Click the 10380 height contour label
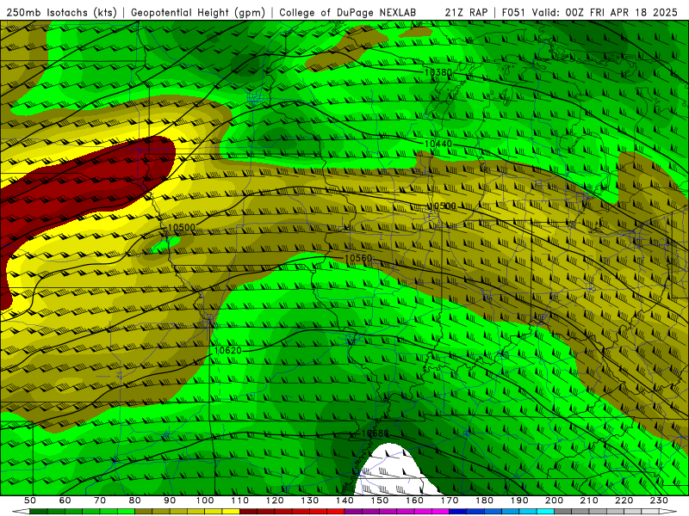Image resolution: width=689 pixels, height=516 pixels. [x=438, y=72]
